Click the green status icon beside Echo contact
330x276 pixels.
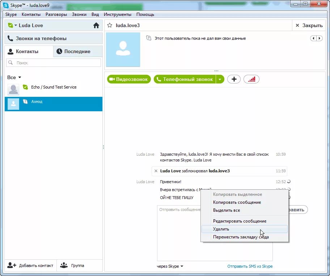(x=25, y=87)
